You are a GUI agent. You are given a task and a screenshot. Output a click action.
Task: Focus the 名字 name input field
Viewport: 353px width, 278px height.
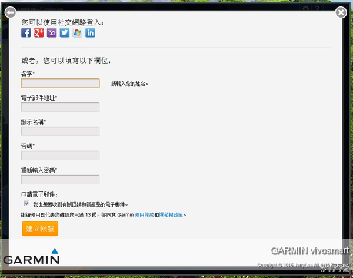(61, 83)
